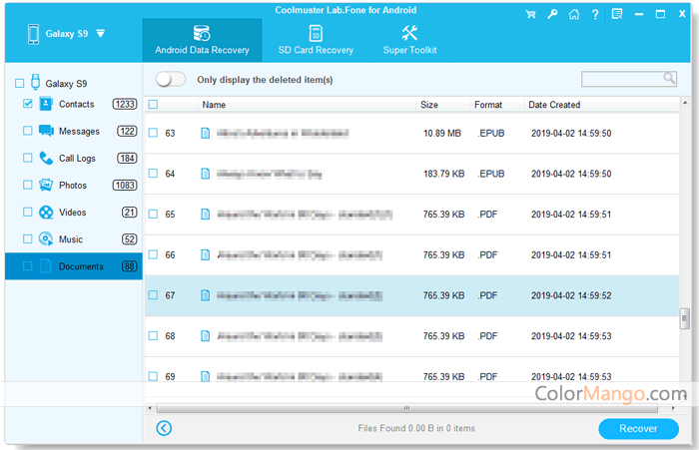The image size is (699, 450).
Task: Click the shopping cart purchase icon
Action: tap(531, 15)
